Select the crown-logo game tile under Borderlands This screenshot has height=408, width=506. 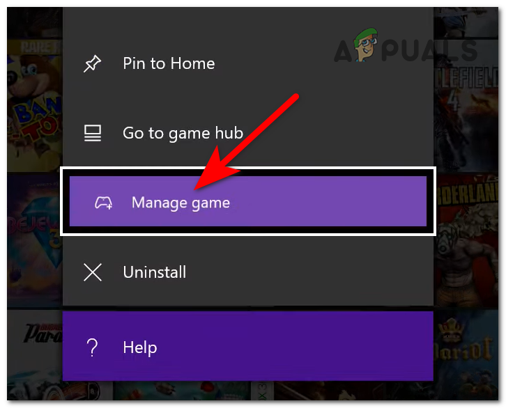point(466,354)
